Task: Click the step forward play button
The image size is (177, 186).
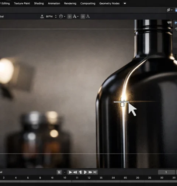Action: (x=85, y=172)
